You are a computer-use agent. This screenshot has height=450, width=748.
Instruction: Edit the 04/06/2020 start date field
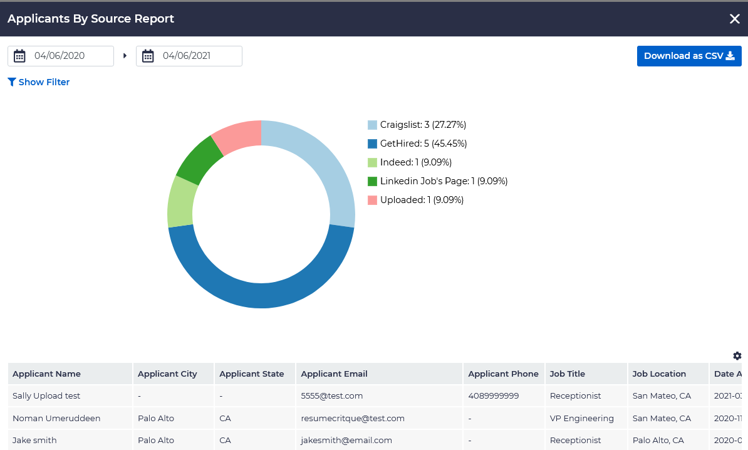[69, 56]
